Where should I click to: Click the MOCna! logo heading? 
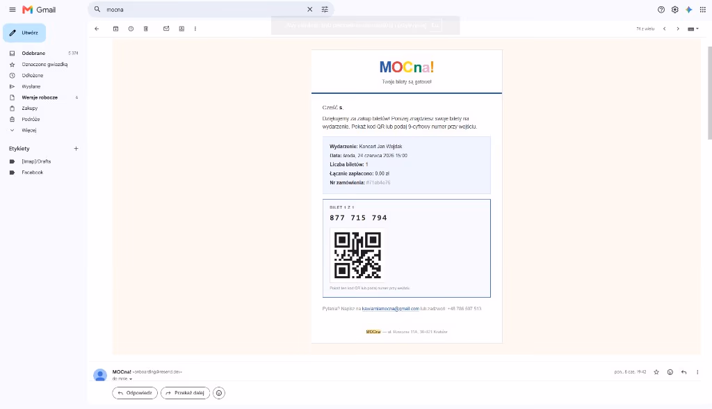click(407, 67)
